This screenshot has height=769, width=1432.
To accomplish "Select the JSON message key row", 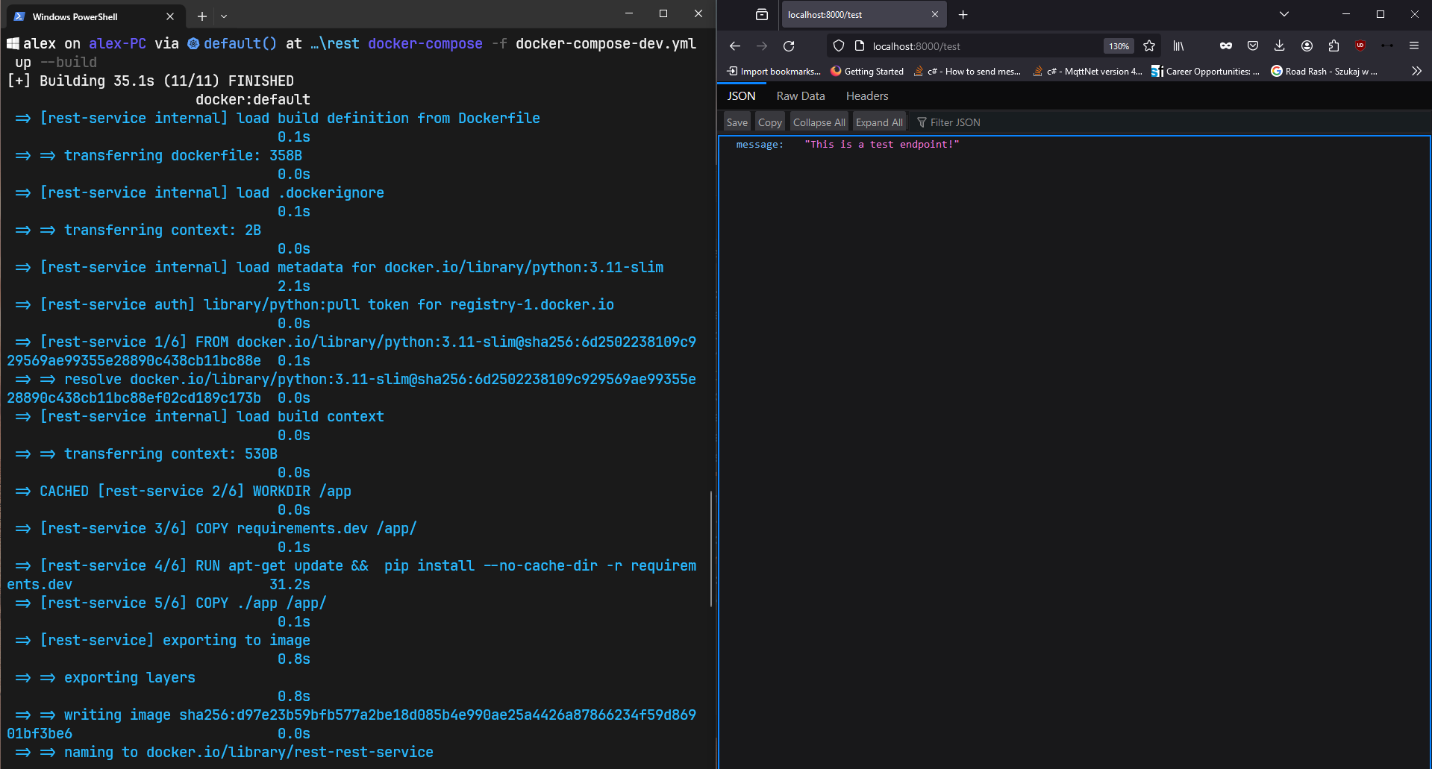I will (x=1074, y=145).
